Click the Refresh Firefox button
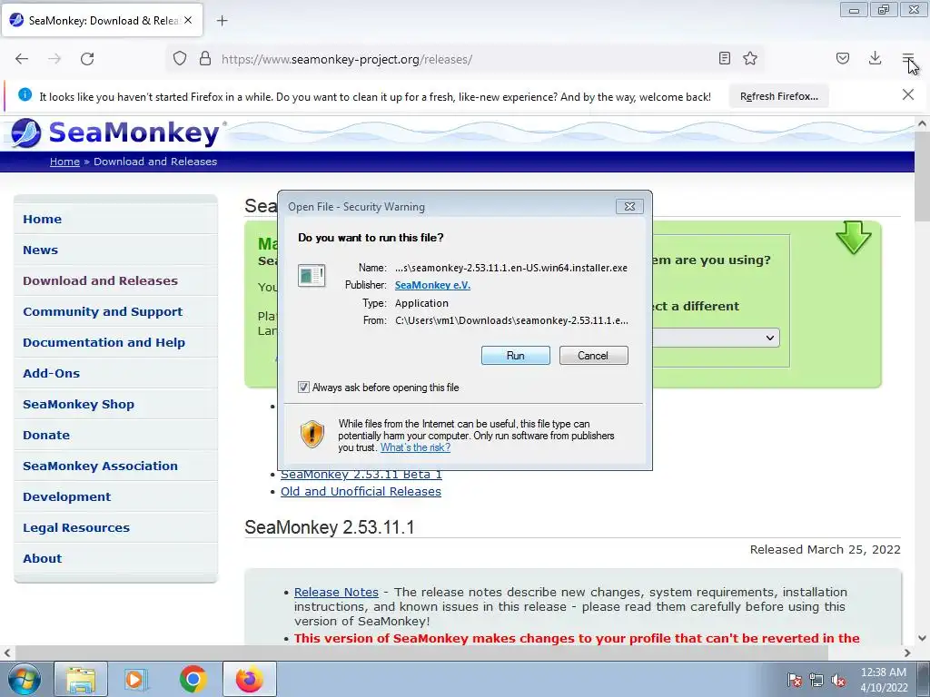Image resolution: width=930 pixels, height=697 pixels. 778,96
